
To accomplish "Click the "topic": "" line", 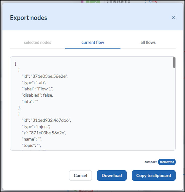I will click(x=31, y=145).
